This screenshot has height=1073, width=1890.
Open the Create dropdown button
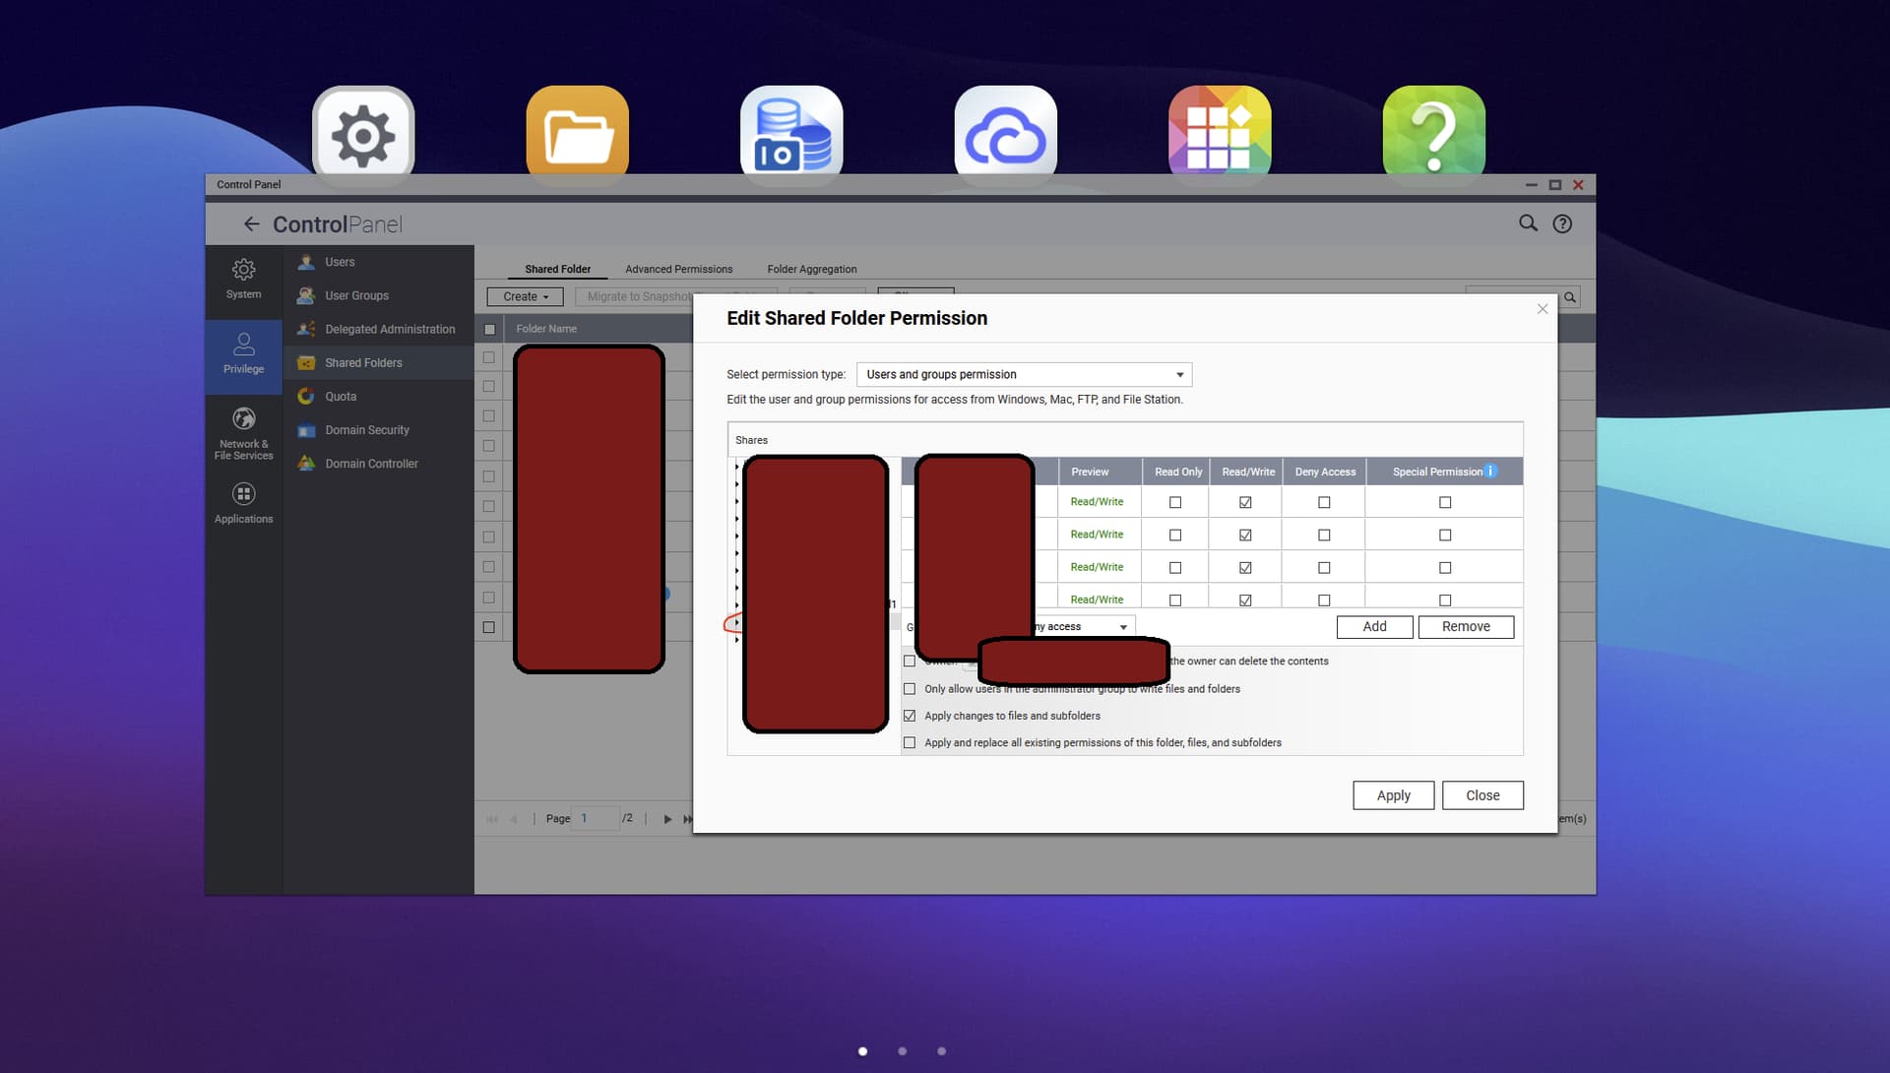point(525,296)
